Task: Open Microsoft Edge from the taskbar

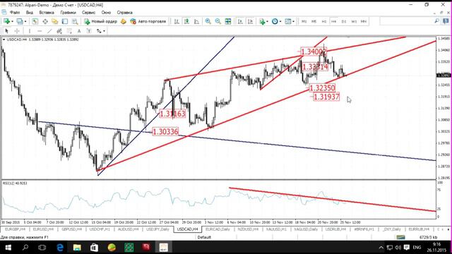Action: [60, 248]
